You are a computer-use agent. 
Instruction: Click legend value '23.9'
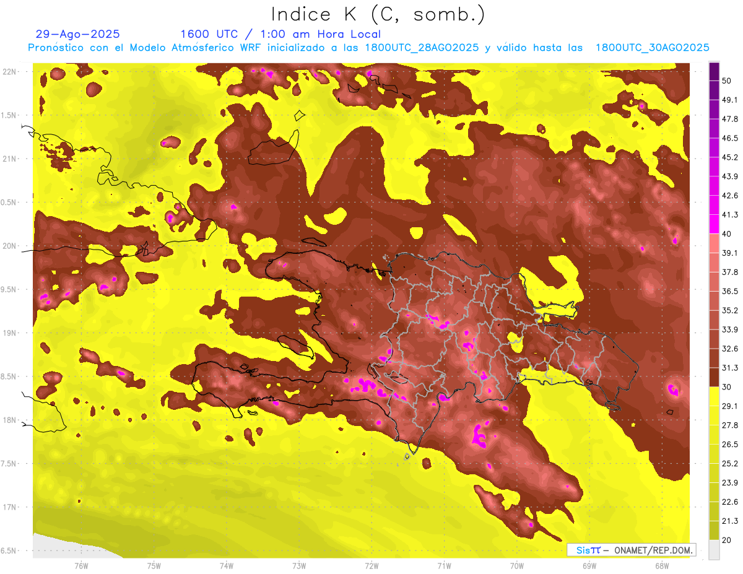coord(729,483)
